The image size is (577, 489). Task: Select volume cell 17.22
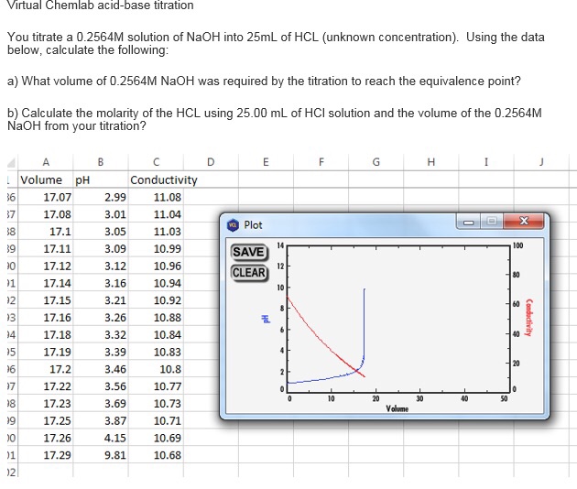(x=45, y=386)
